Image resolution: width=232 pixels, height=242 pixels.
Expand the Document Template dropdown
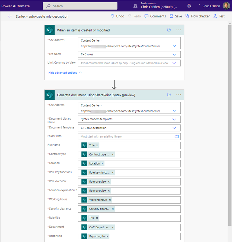(x=174, y=128)
